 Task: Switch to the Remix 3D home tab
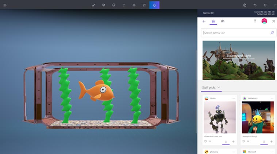[213, 22]
